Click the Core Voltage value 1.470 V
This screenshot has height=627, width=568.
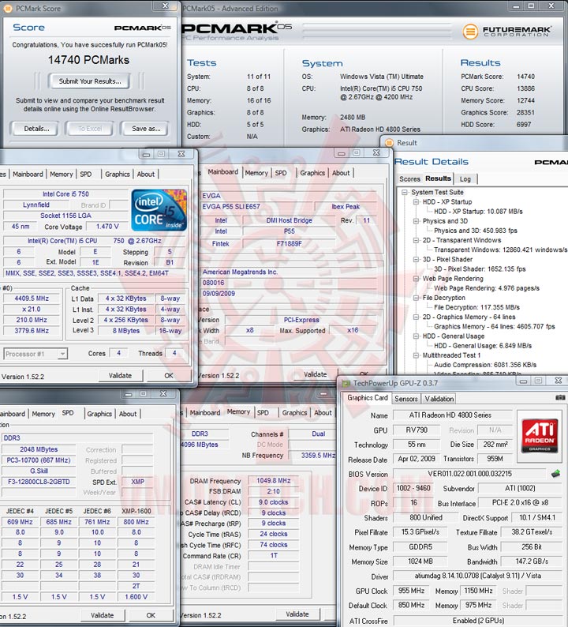coord(107,227)
